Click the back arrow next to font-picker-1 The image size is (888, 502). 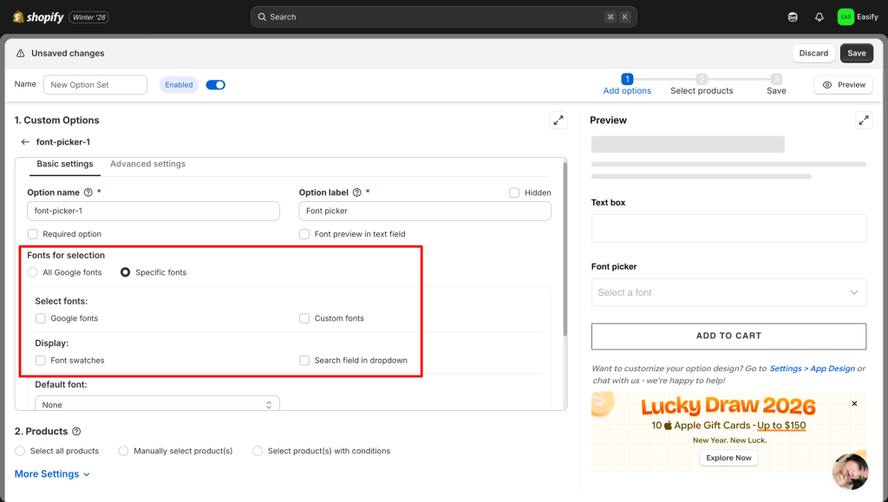pyautogui.click(x=25, y=142)
